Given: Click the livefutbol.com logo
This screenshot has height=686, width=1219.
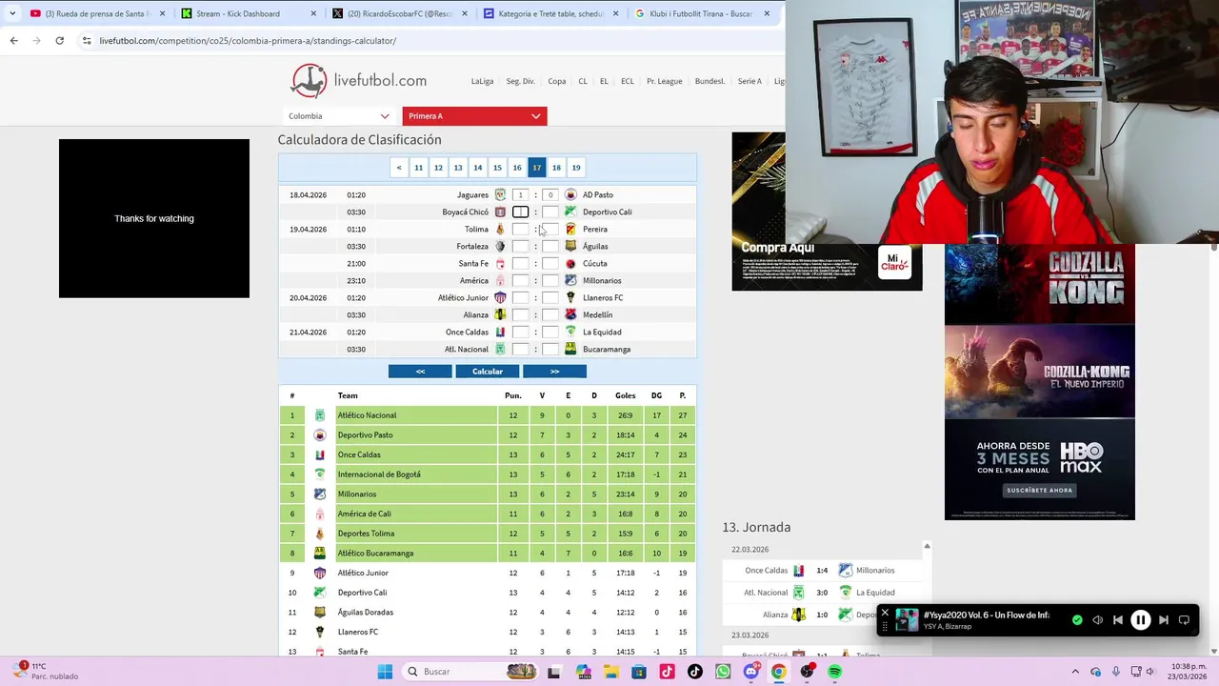Looking at the screenshot, I should (358, 81).
